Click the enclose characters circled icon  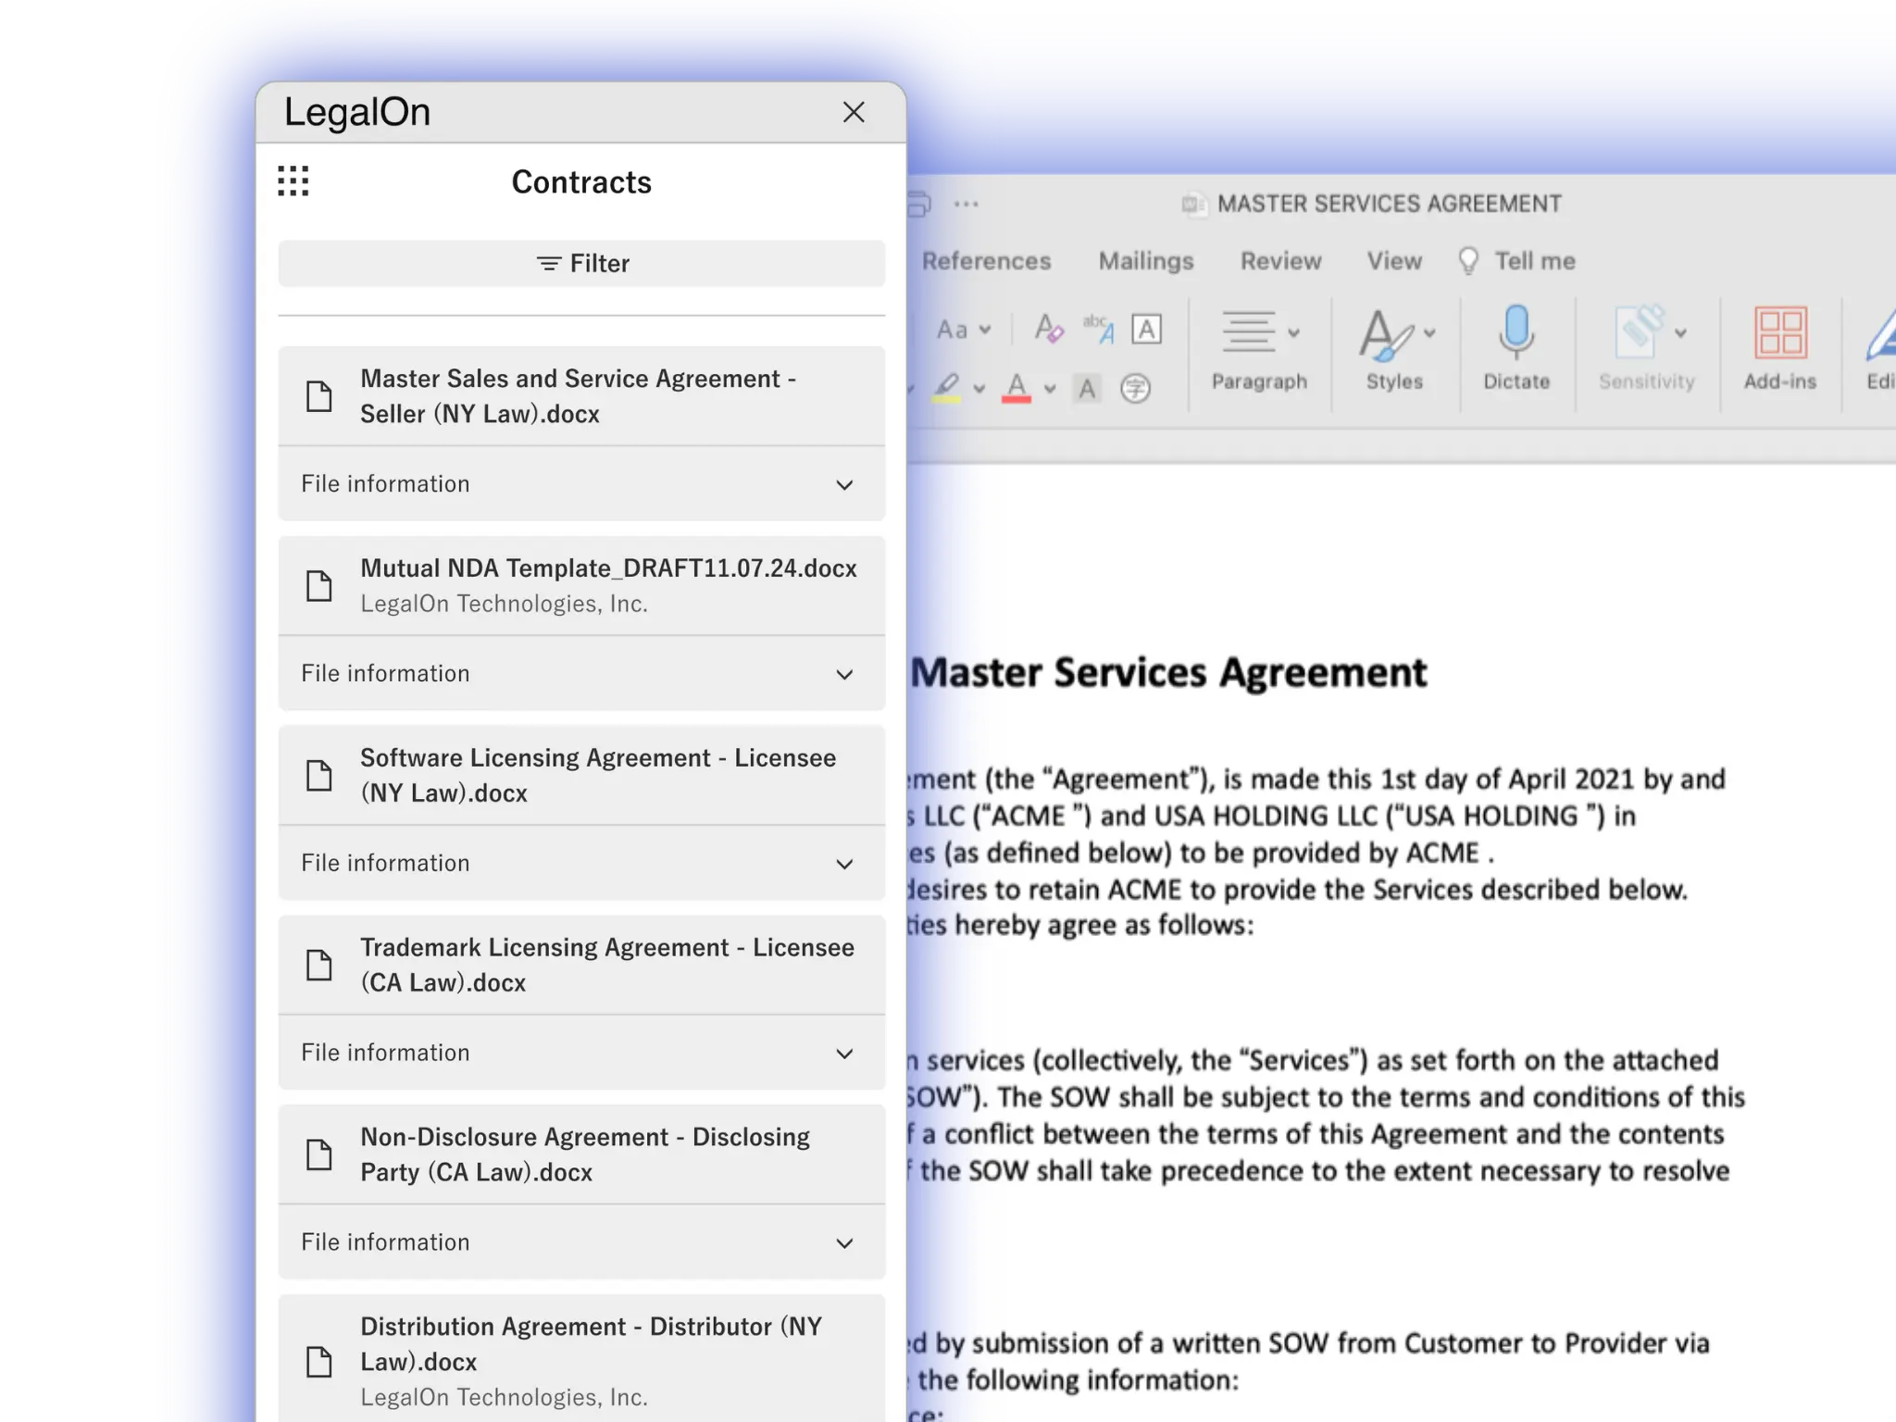click(x=1136, y=388)
